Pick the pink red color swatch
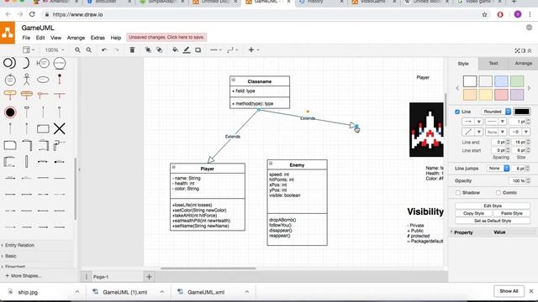Image resolution: width=538 pixels, height=302 pixels. coord(501,95)
